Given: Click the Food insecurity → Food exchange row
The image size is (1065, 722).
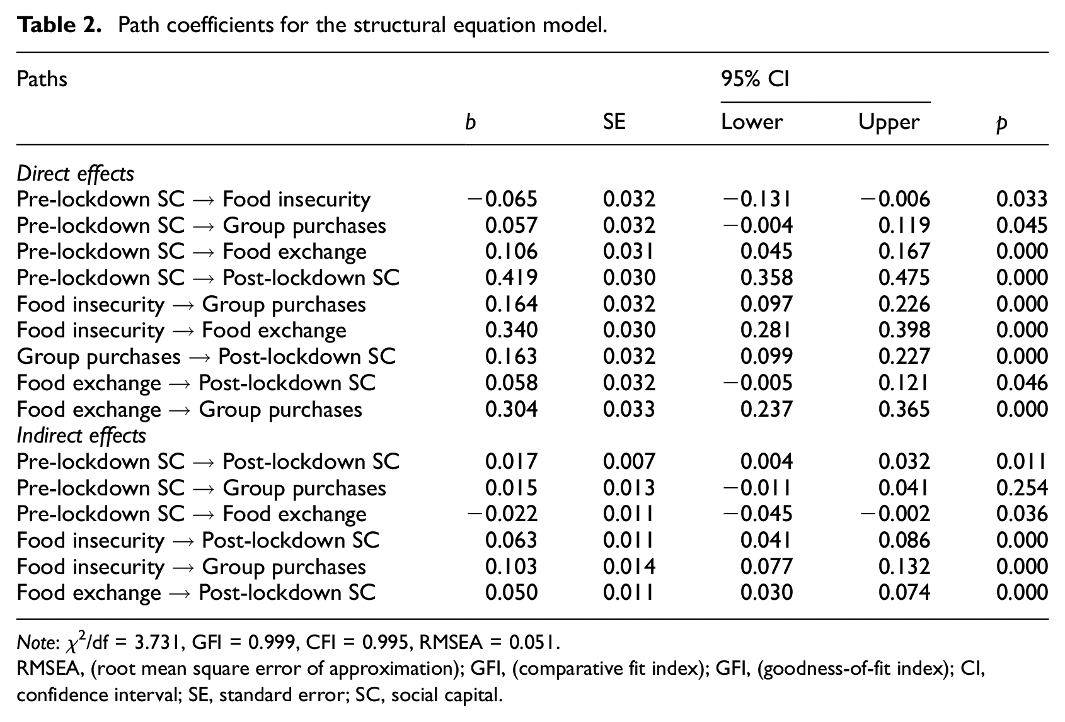Looking at the screenshot, I should click(x=532, y=330).
